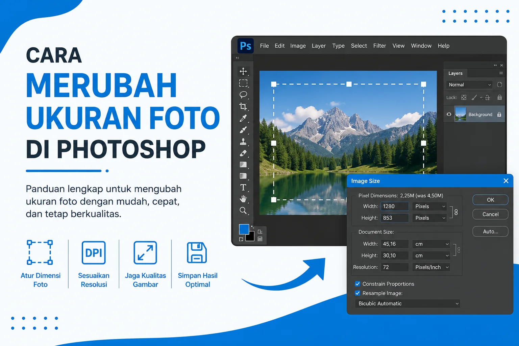Collapse the Layers panel with the double-arrow icon
Viewport: 519px width, 346px height.
(x=495, y=65)
